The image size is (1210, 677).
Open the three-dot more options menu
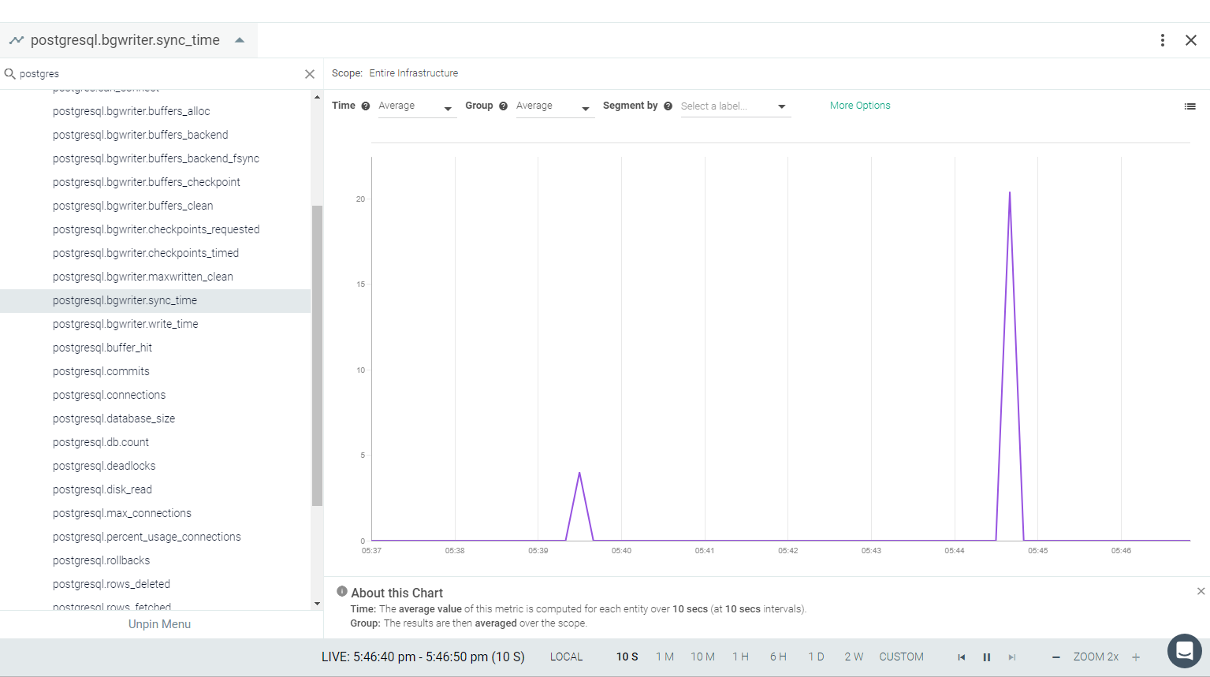(x=1163, y=40)
